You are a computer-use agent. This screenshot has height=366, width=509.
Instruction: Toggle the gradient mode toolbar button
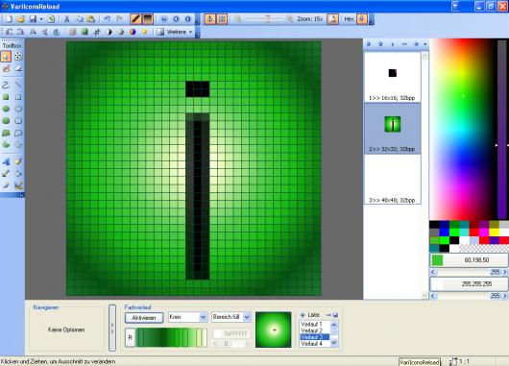click(x=147, y=19)
